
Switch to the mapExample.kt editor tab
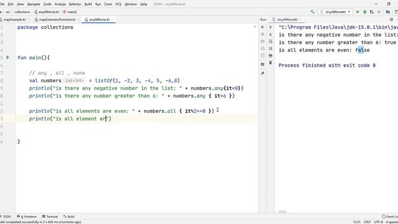14,19
